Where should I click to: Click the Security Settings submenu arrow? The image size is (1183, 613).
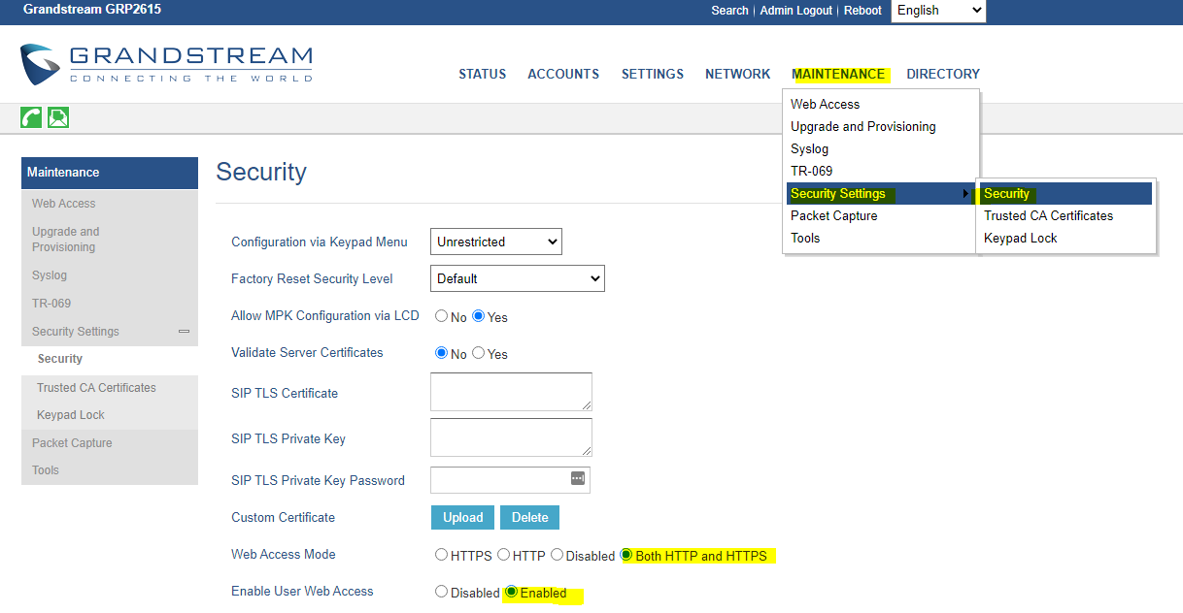(965, 194)
